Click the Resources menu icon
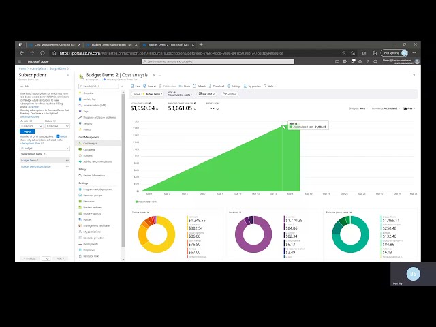The height and width of the screenshot is (327, 436). pyautogui.click(x=80, y=202)
